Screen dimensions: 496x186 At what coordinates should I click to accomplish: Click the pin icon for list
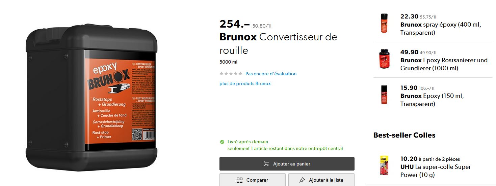pyautogui.click(x=302, y=180)
